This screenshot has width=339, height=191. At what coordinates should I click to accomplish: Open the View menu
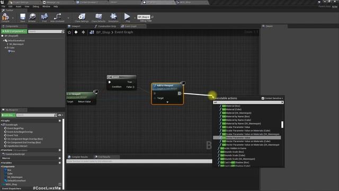click(x=27, y=6)
